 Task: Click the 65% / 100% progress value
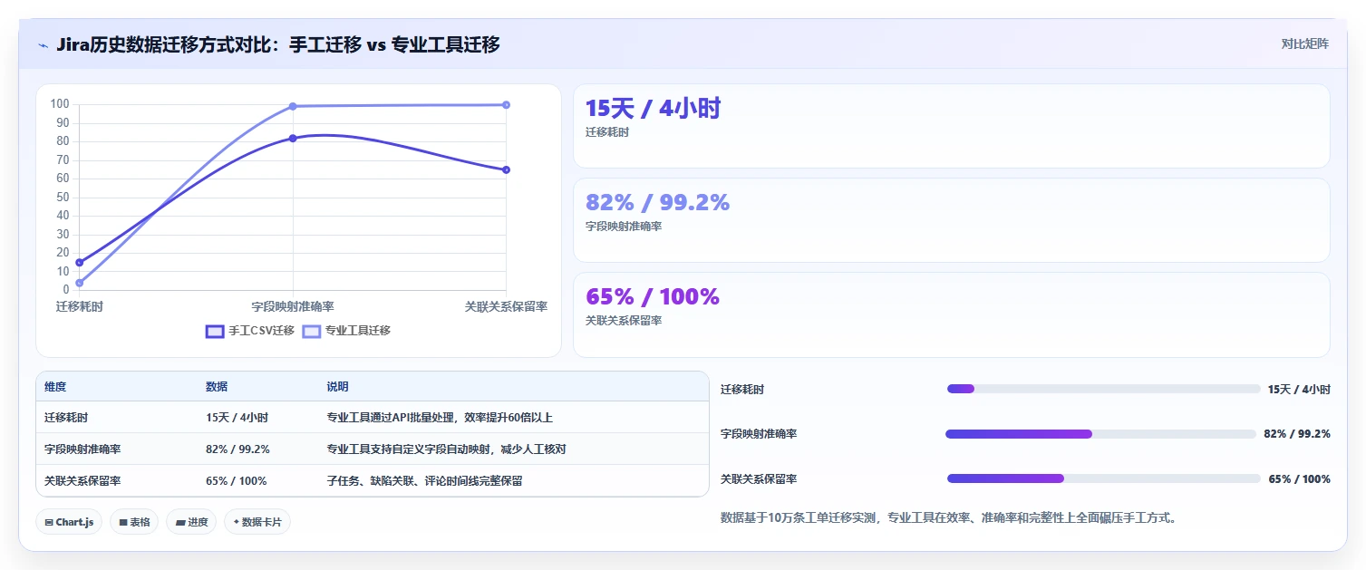[1300, 479]
